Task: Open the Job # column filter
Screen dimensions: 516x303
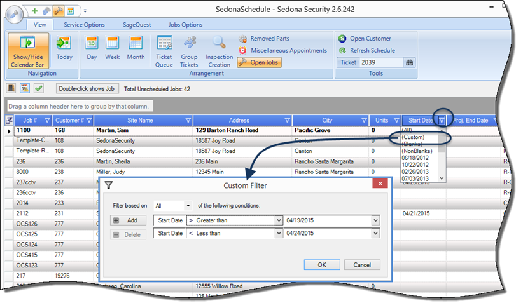Action: tap(47, 121)
